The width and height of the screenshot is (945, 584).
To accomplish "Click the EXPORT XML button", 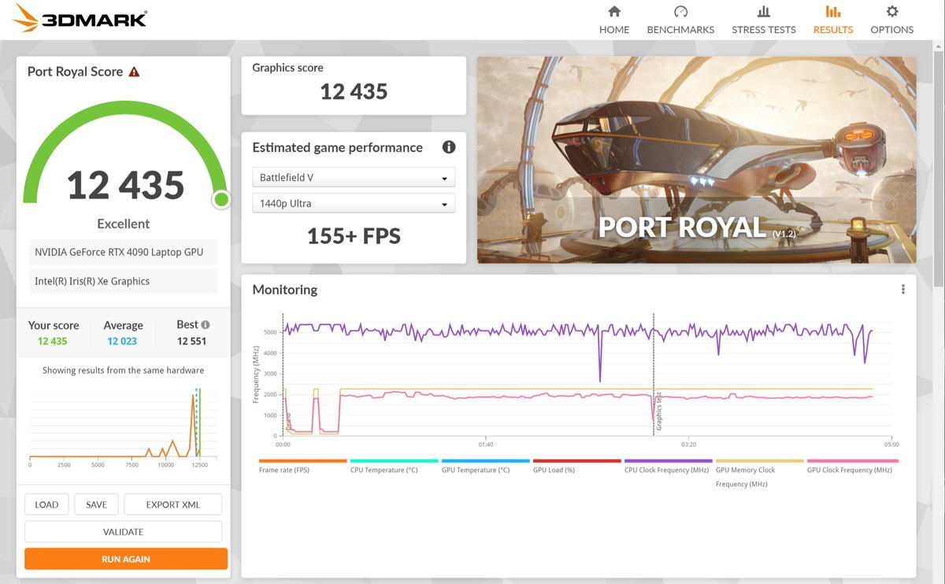I will tap(173, 505).
